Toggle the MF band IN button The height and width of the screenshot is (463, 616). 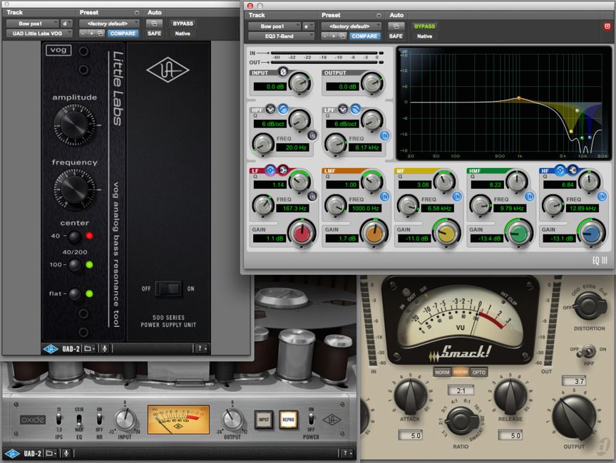pos(456,196)
